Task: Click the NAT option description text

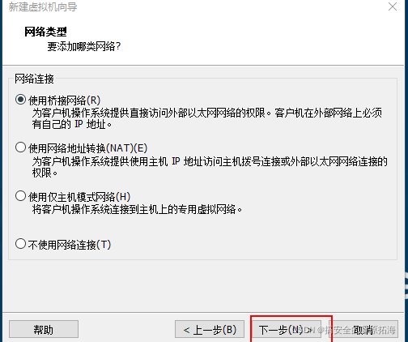Action: pos(210,167)
